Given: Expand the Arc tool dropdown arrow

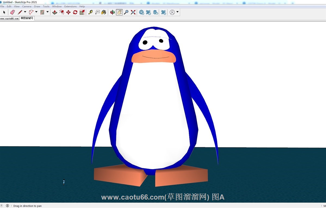Looking at the screenshot, I should point(36,12).
